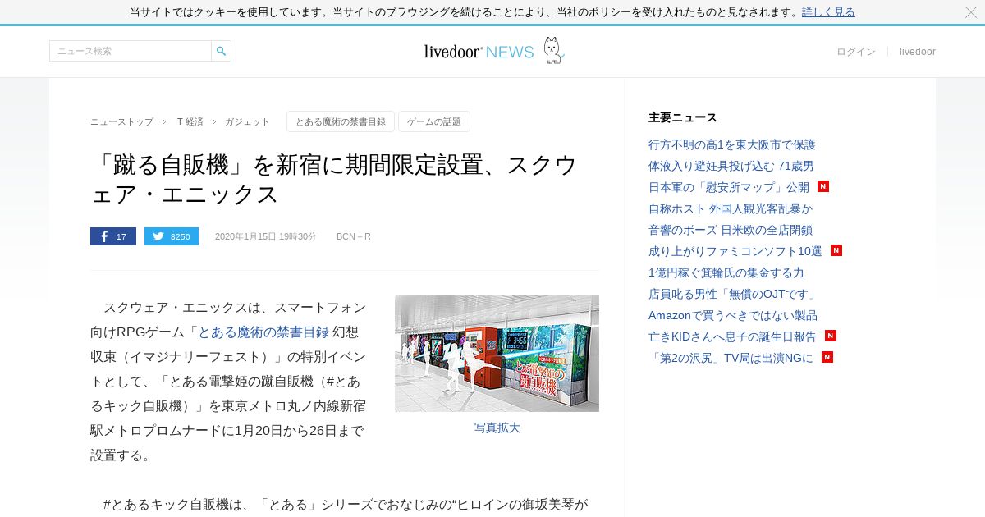This screenshot has height=517, width=985.
Task: Open news 行方不明の高1を東大阪市で保護
Action: pos(732,144)
